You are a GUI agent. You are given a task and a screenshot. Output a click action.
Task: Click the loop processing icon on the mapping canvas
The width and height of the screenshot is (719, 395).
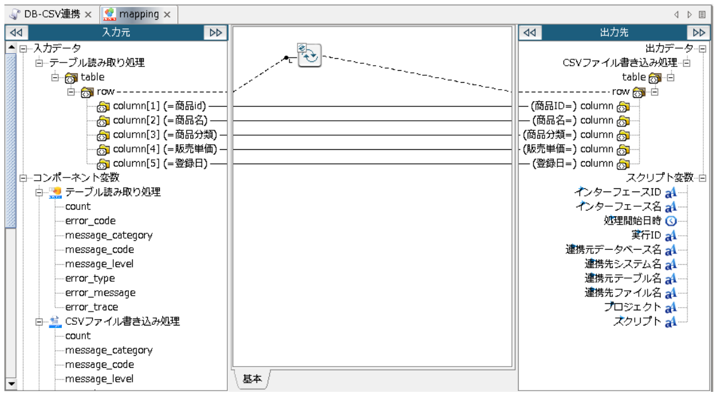coord(310,56)
